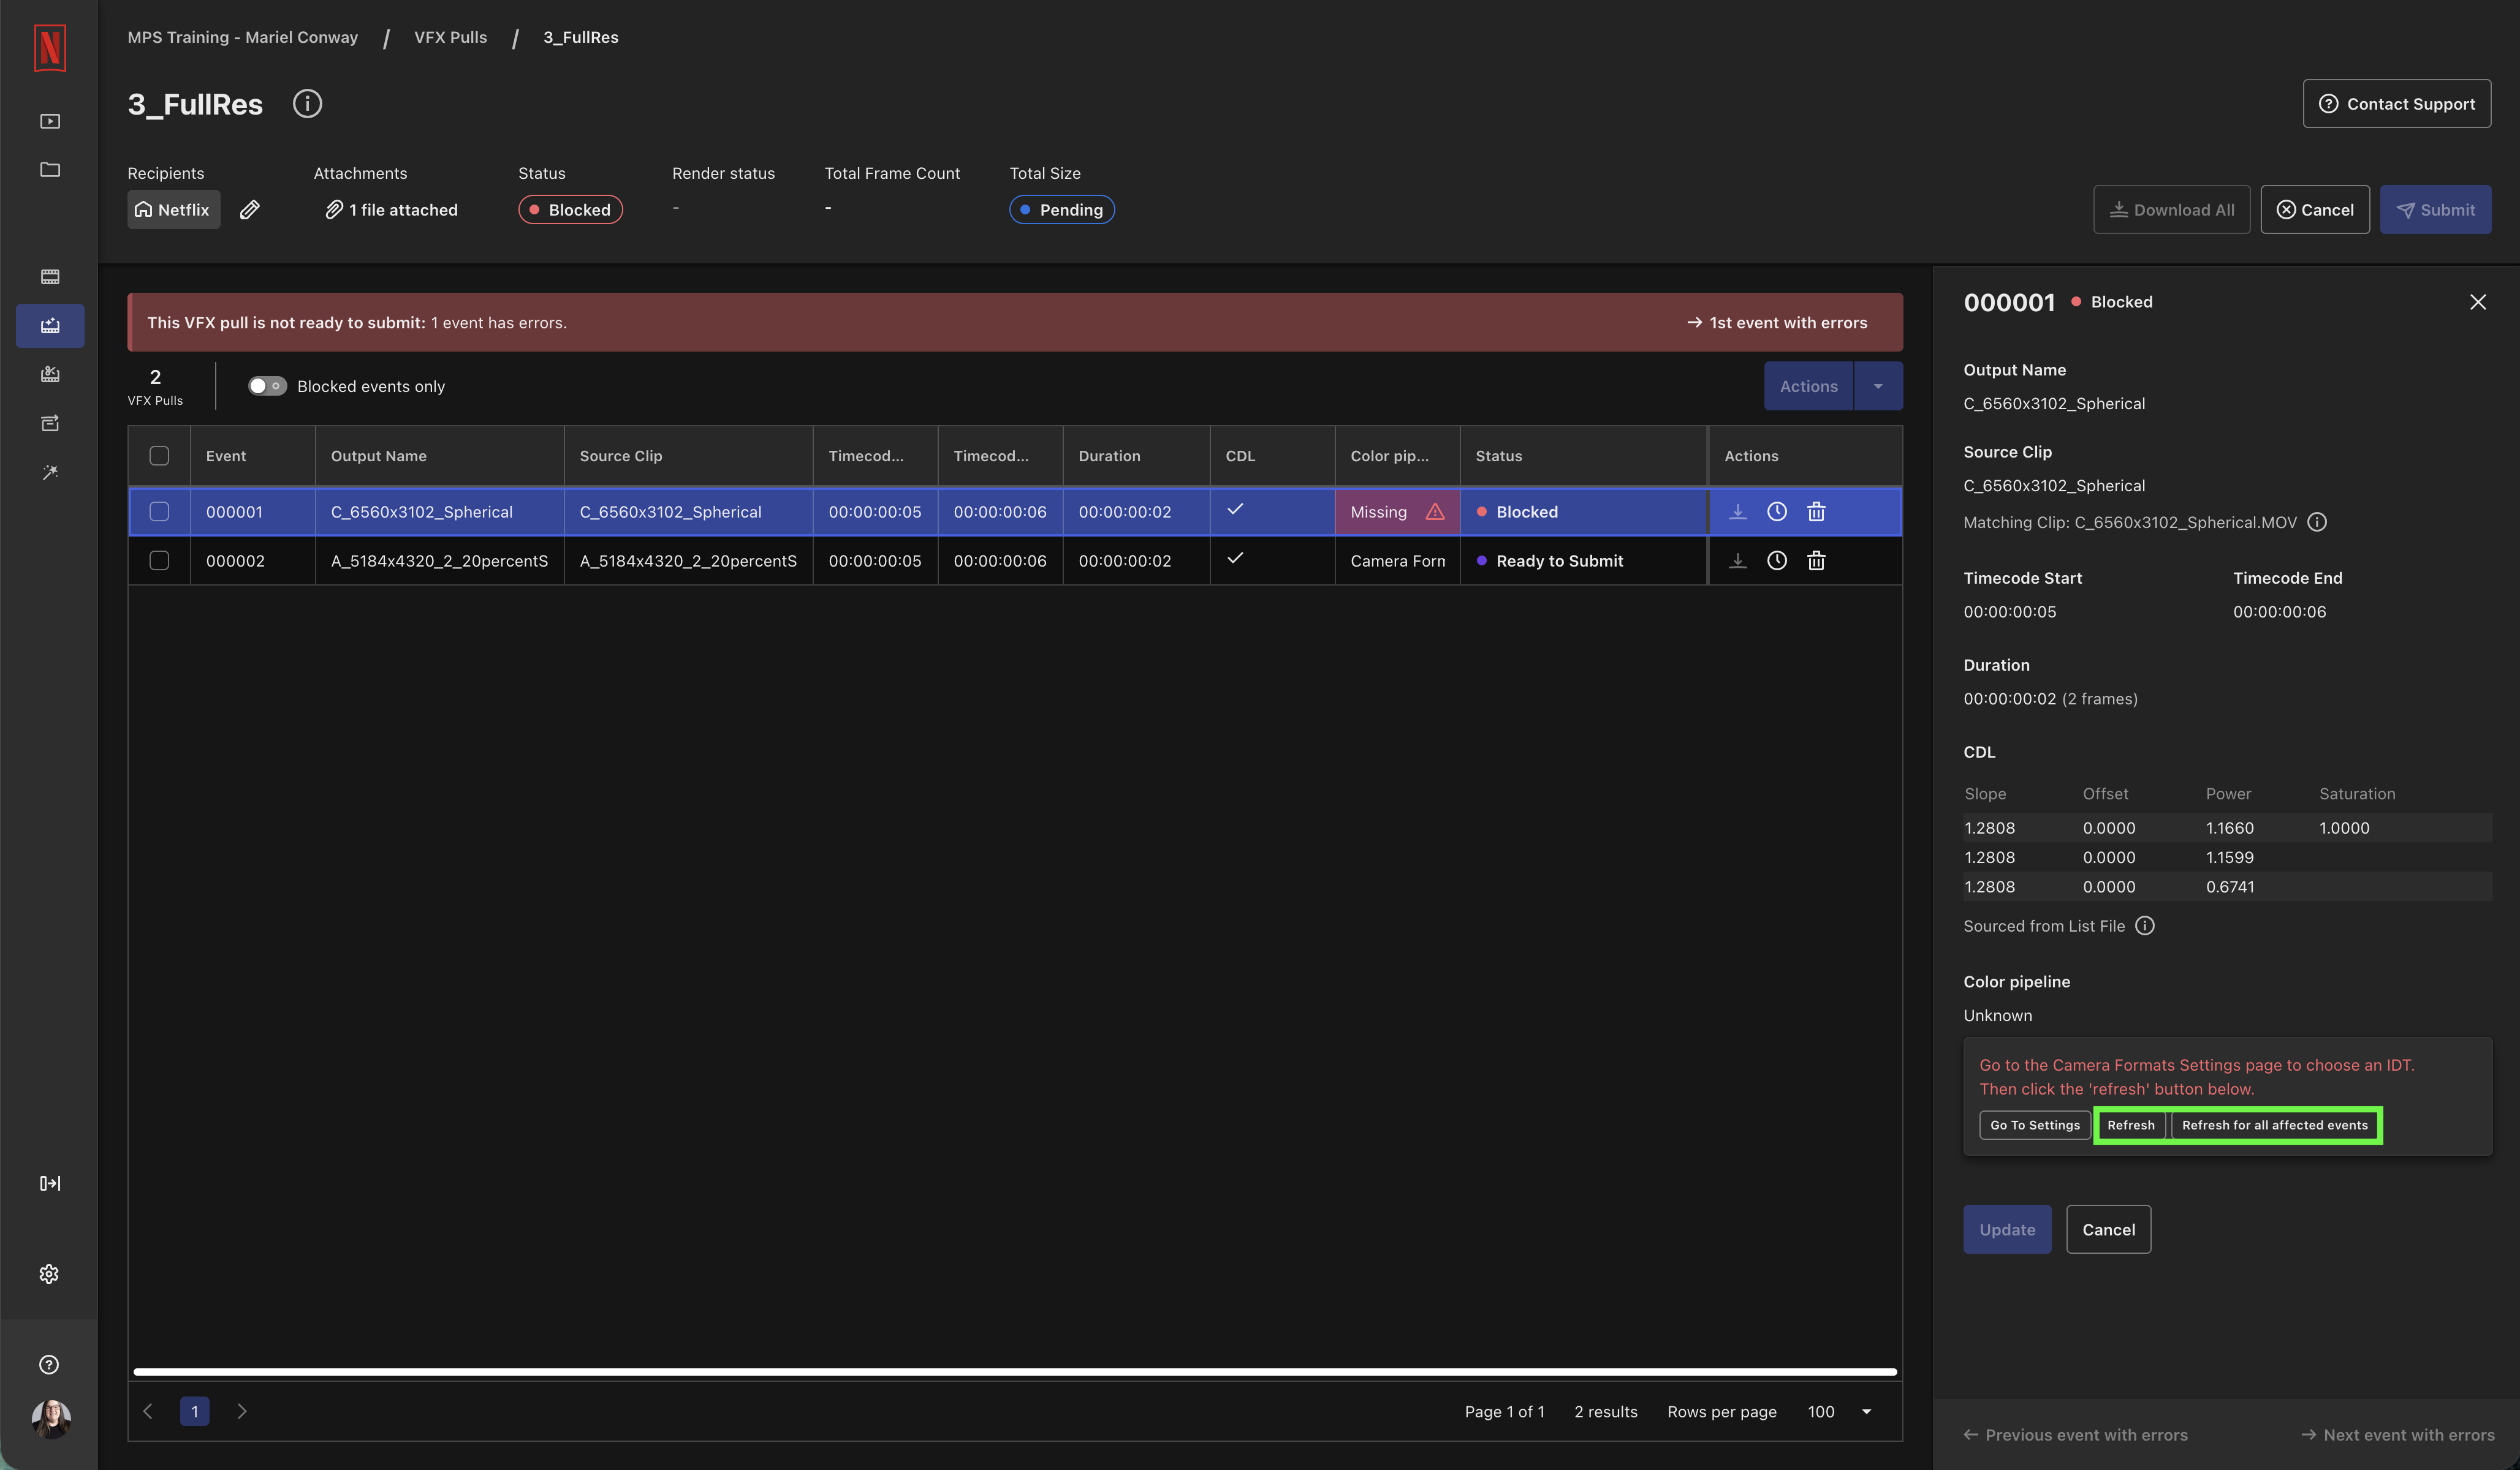Click the Netflix logo in top corner

click(50, 48)
